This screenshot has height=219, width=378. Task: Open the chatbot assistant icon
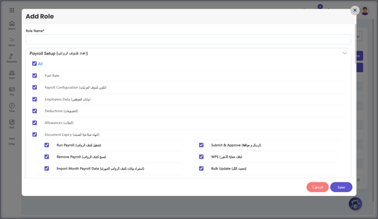tap(355, 204)
